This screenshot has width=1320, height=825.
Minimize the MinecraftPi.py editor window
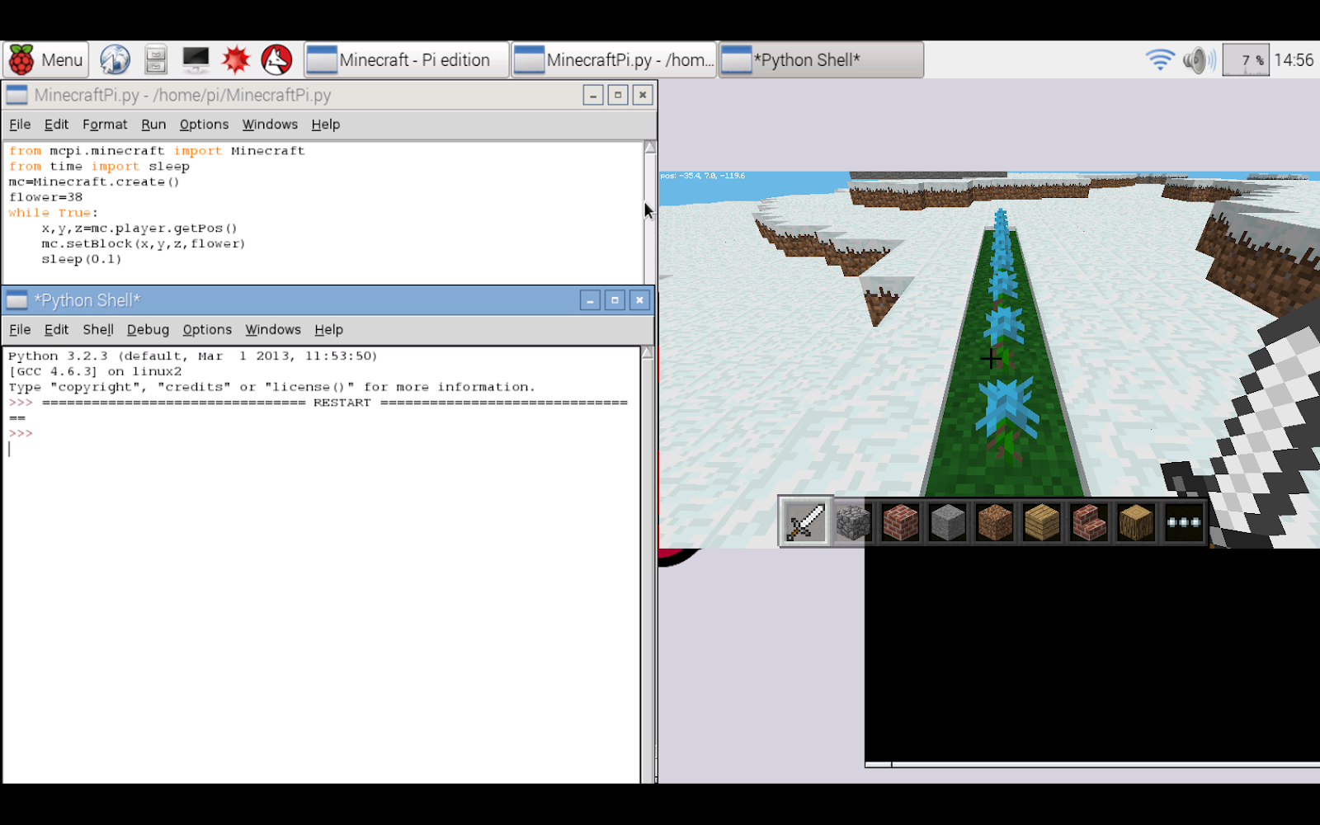(x=593, y=95)
